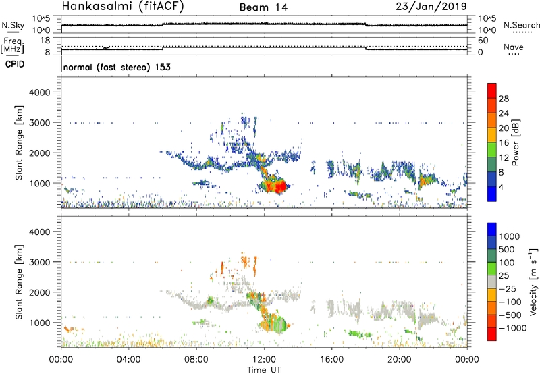540x374 pixels.
Task: Click the "4" value on power colorbar
Action: coord(501,188)
